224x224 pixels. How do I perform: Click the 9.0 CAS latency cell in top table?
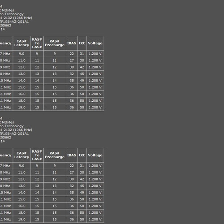click(22, 54)
